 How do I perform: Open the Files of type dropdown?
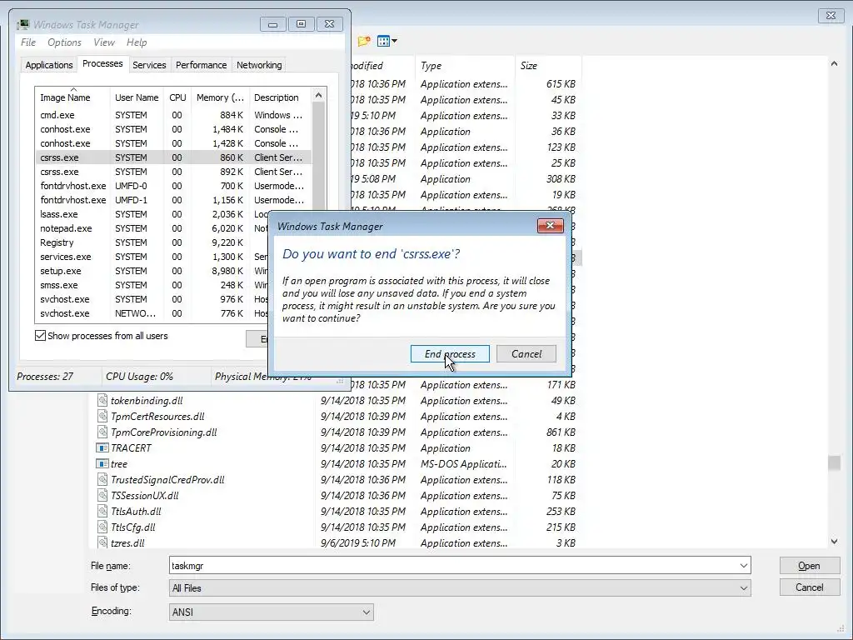pos(743,587)
